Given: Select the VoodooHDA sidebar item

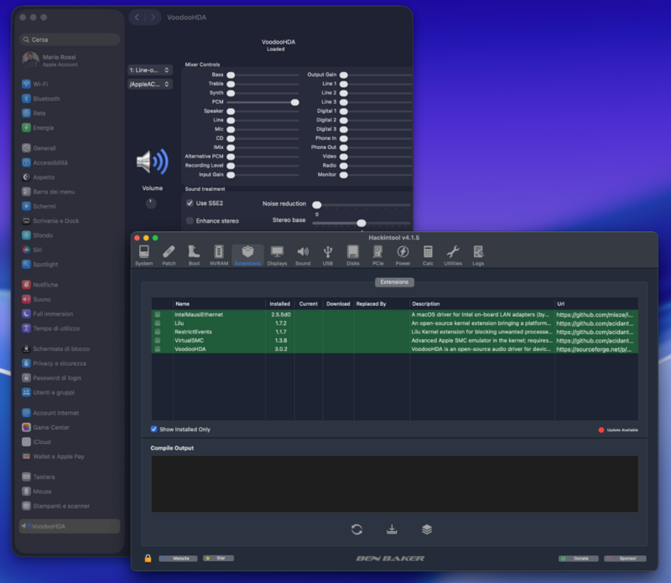Looking at the screenshot, I should (70, 527).
